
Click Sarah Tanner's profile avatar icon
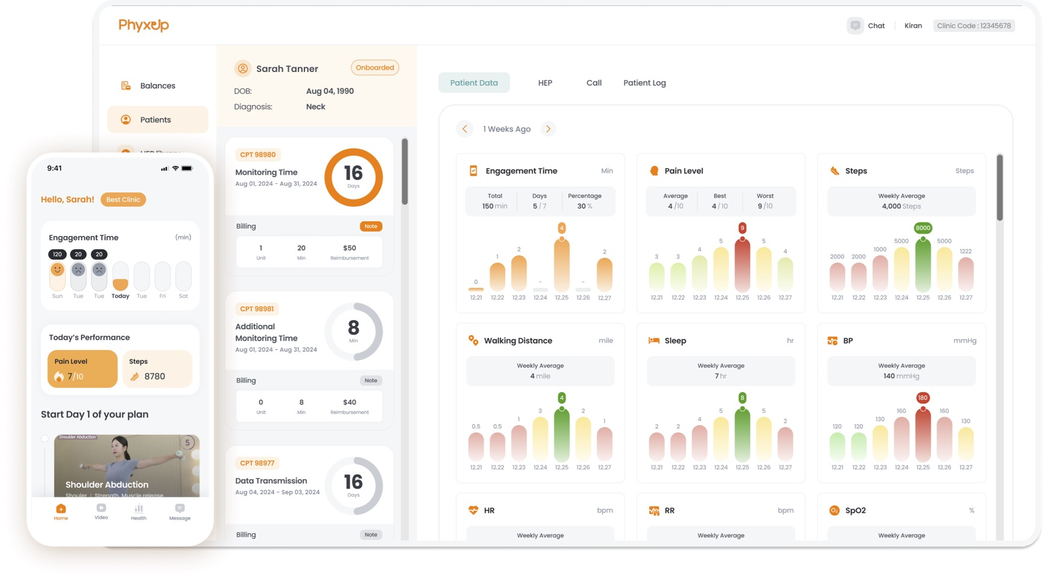[242, 68]
